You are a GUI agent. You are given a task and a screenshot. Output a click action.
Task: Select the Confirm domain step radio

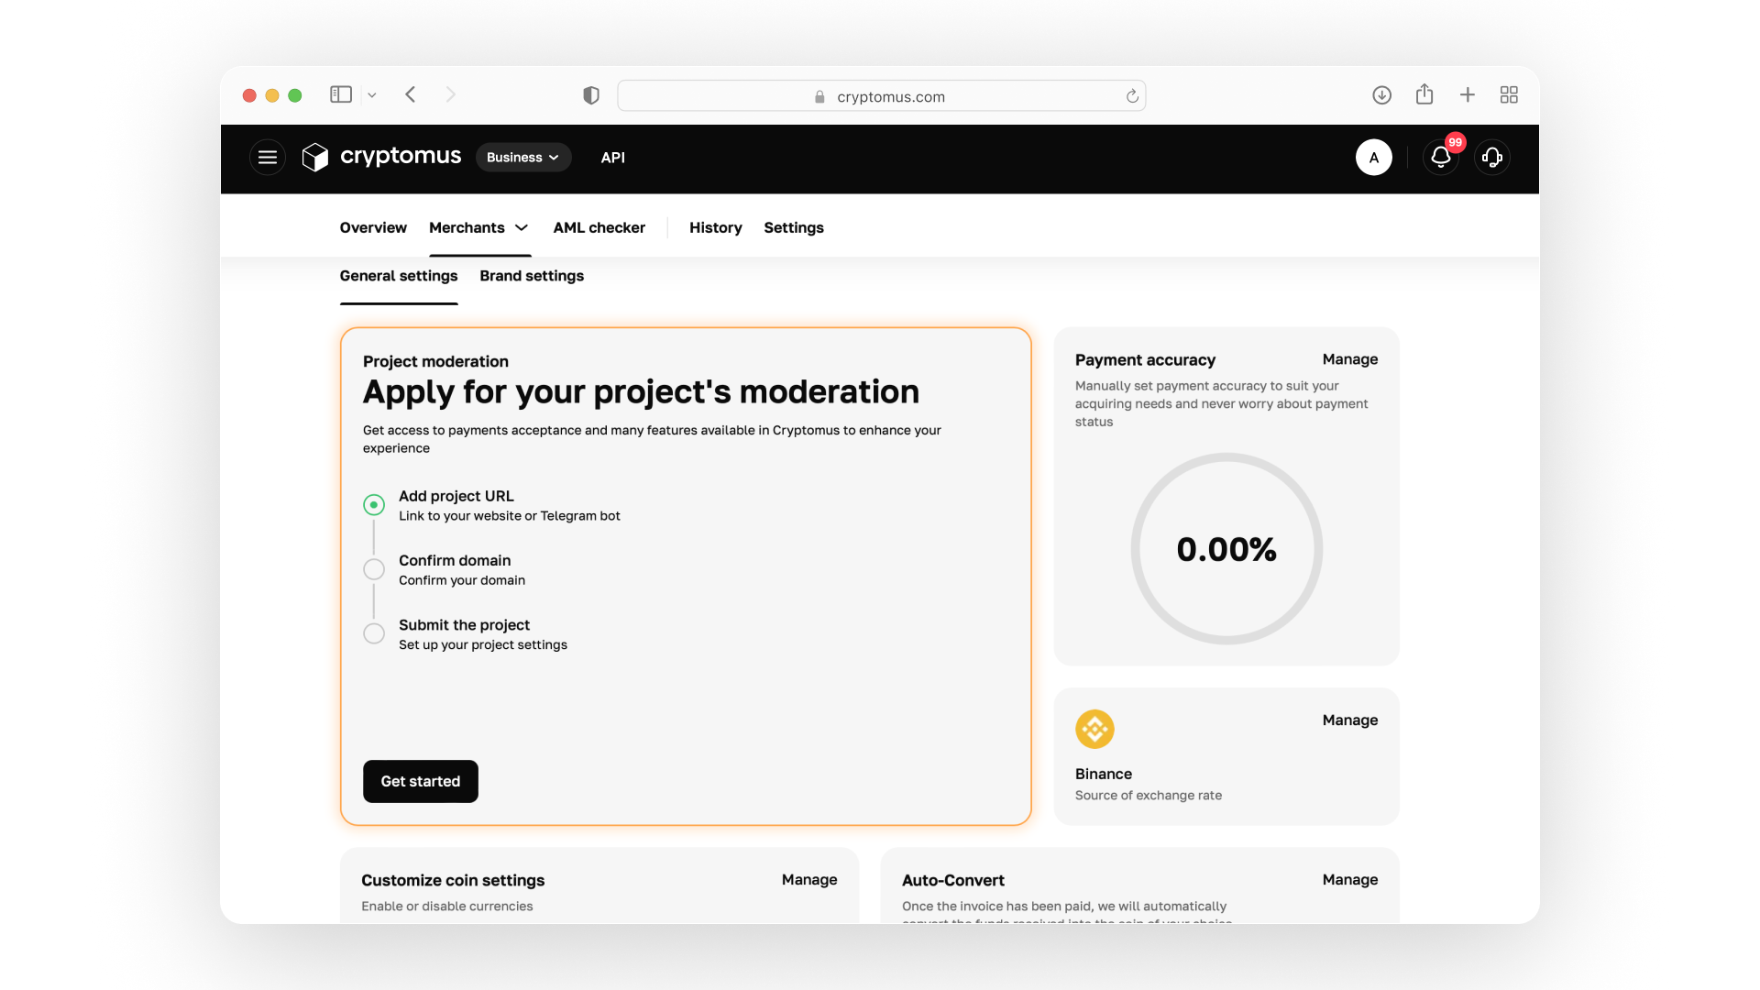click(x=374, y=569)
